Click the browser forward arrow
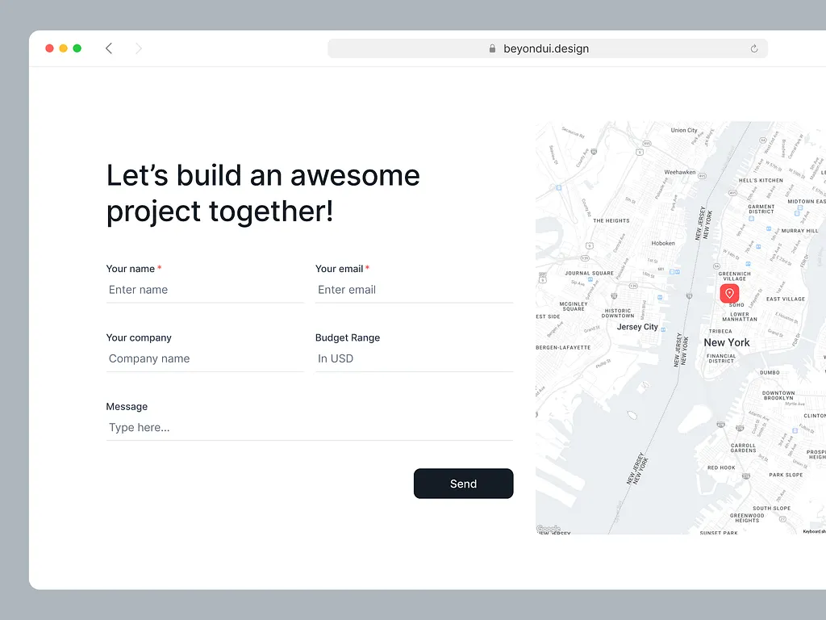This screenshot has width=826, height=620. pos(139,48)
